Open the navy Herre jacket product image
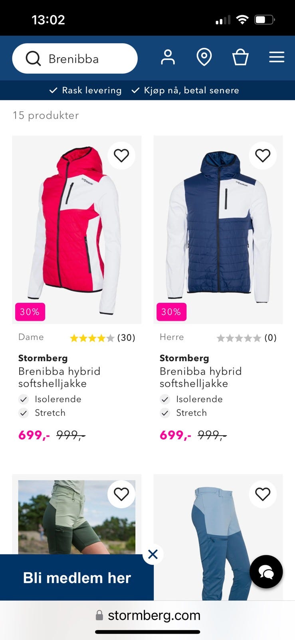The height and width of the screenshot is (640, 295). click(x=218, y=230)
